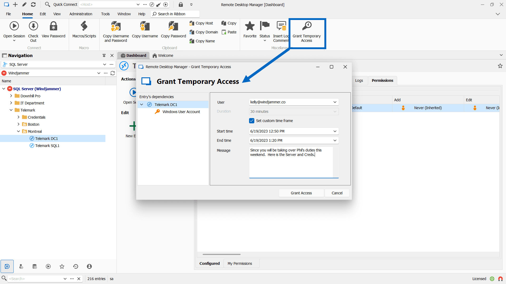Image resolution: width=506 pixels, height=284 pixels.
Task: Open the End time dropdown
Action: pos(335,140)
